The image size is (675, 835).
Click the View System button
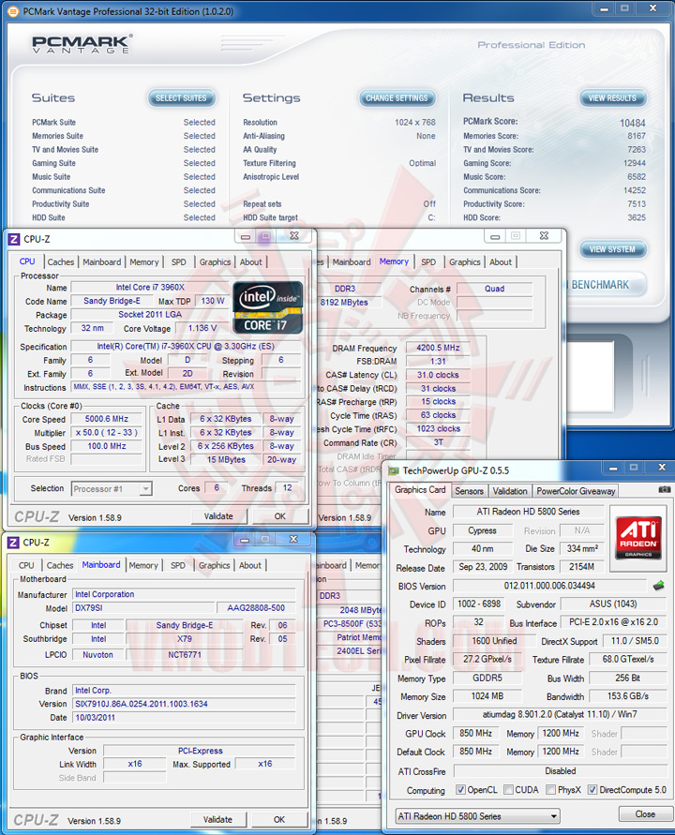(612, 248)
